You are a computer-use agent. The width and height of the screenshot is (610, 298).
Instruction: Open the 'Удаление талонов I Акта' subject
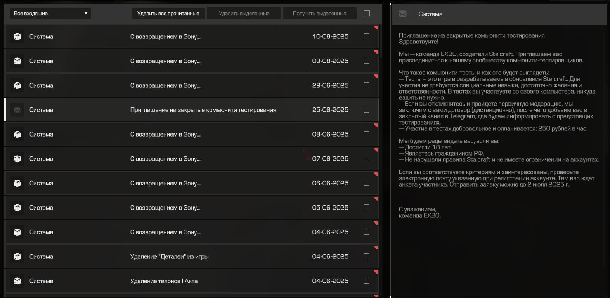[x=164, y=281]
